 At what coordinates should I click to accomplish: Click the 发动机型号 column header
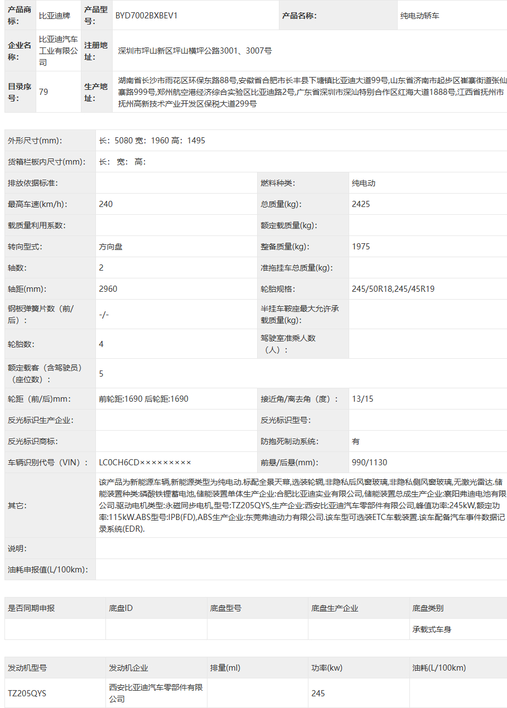[x=27, y=668]
